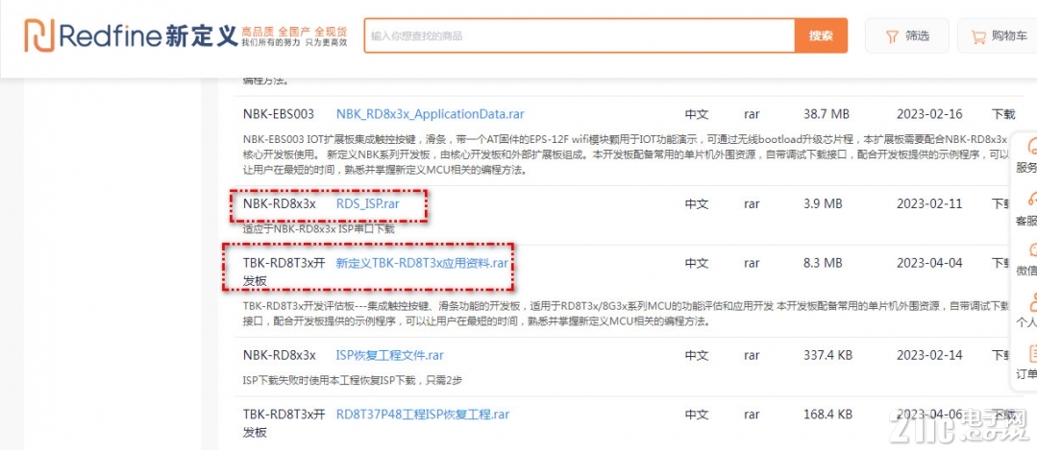Click the 2023-04-04 date cell
The image size is (1037, 450).
929,263
